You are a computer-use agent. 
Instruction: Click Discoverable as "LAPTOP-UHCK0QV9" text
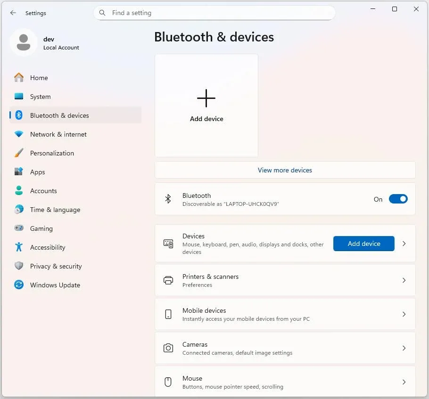click(231, 204)
